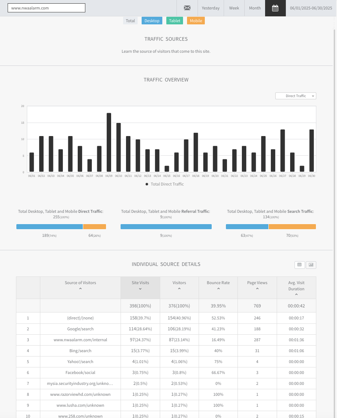Image resolution: width=337 pixels, height=418 pixels.
Task: Click the Facebook/social source row
Action: tap(166, 373)
